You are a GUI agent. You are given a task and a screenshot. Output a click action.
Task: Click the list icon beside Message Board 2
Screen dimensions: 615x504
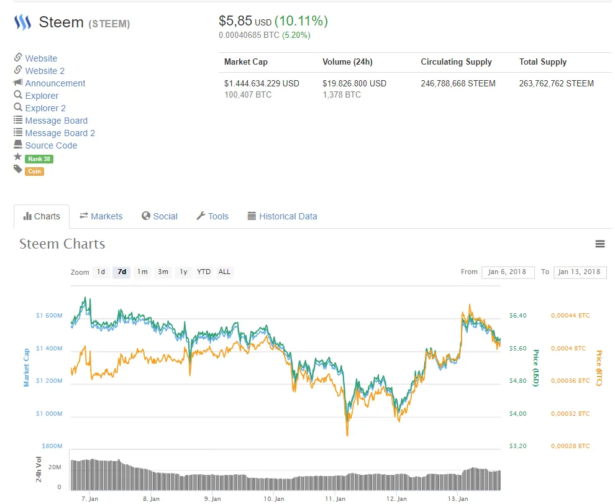(17, 132)
